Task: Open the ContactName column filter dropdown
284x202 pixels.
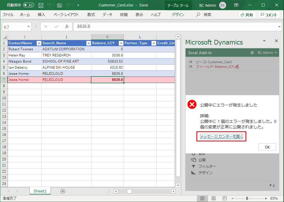Action: pos(39,43)
